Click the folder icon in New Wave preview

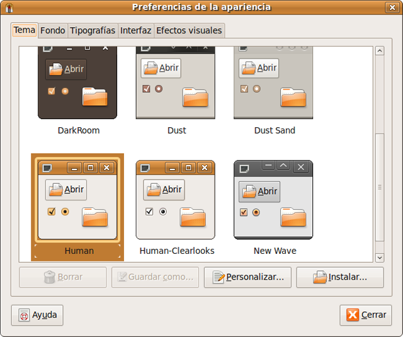pyautogui.click(x=293, y=216)
